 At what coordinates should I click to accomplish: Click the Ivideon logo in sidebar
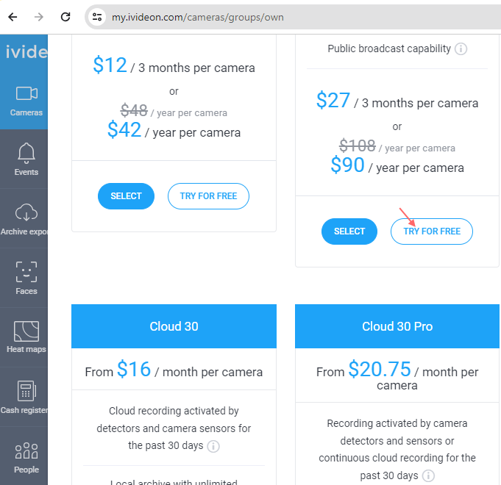tap(26, 51)
